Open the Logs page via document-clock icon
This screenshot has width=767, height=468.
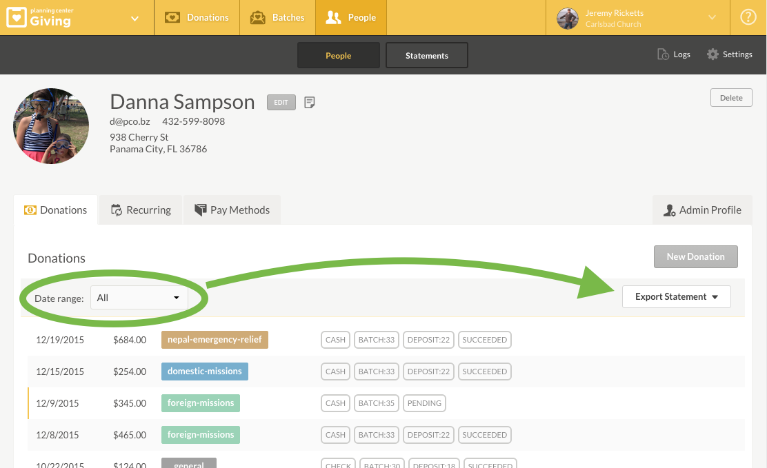click(661, 54)
